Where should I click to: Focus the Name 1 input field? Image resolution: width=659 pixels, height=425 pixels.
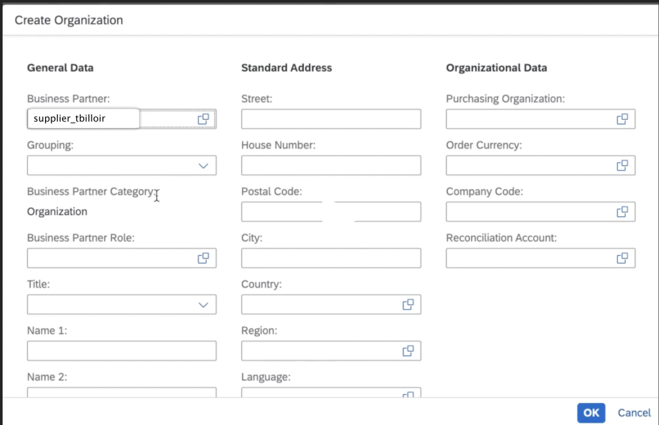122,351
